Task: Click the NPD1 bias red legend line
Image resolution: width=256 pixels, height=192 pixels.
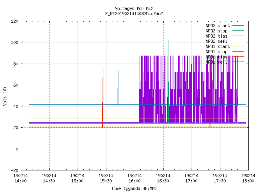Action: click(x=238, y=57)
